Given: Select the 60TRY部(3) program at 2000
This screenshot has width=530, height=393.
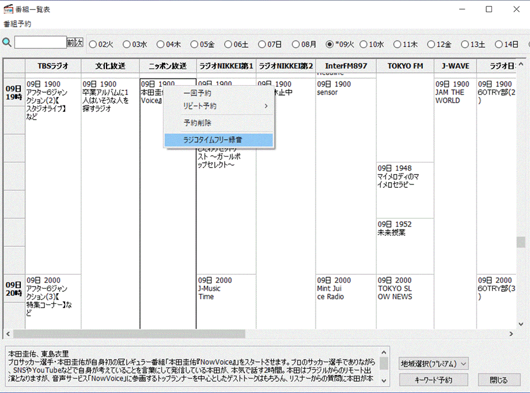Looking at the screenshot, I should pyautogui.click(x=496, y=301).
